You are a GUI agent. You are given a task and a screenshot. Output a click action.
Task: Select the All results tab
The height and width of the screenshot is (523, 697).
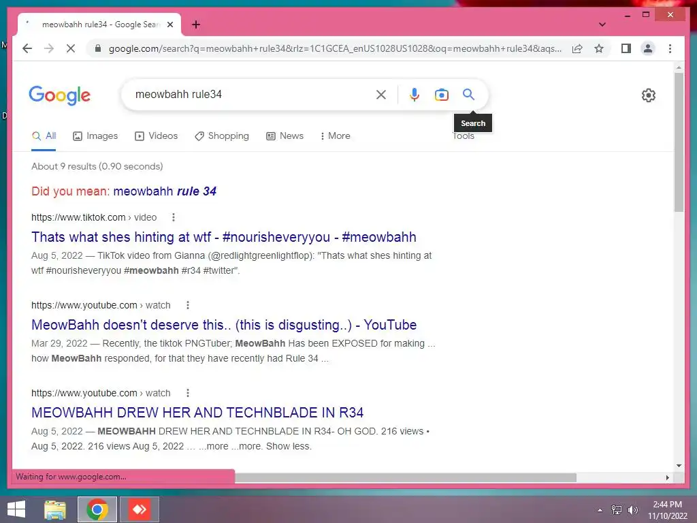click(x=44, y=136)
